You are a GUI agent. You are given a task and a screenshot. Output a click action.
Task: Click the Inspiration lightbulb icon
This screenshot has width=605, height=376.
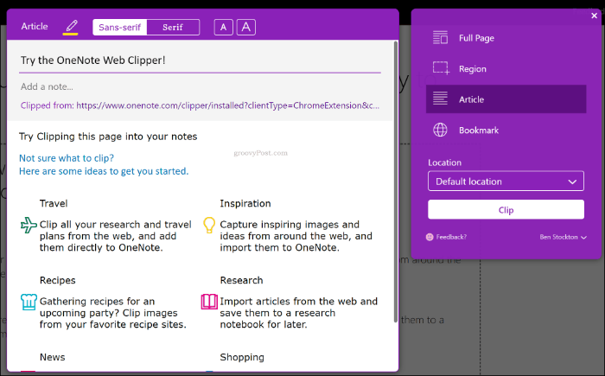click(x=209, y=225)
